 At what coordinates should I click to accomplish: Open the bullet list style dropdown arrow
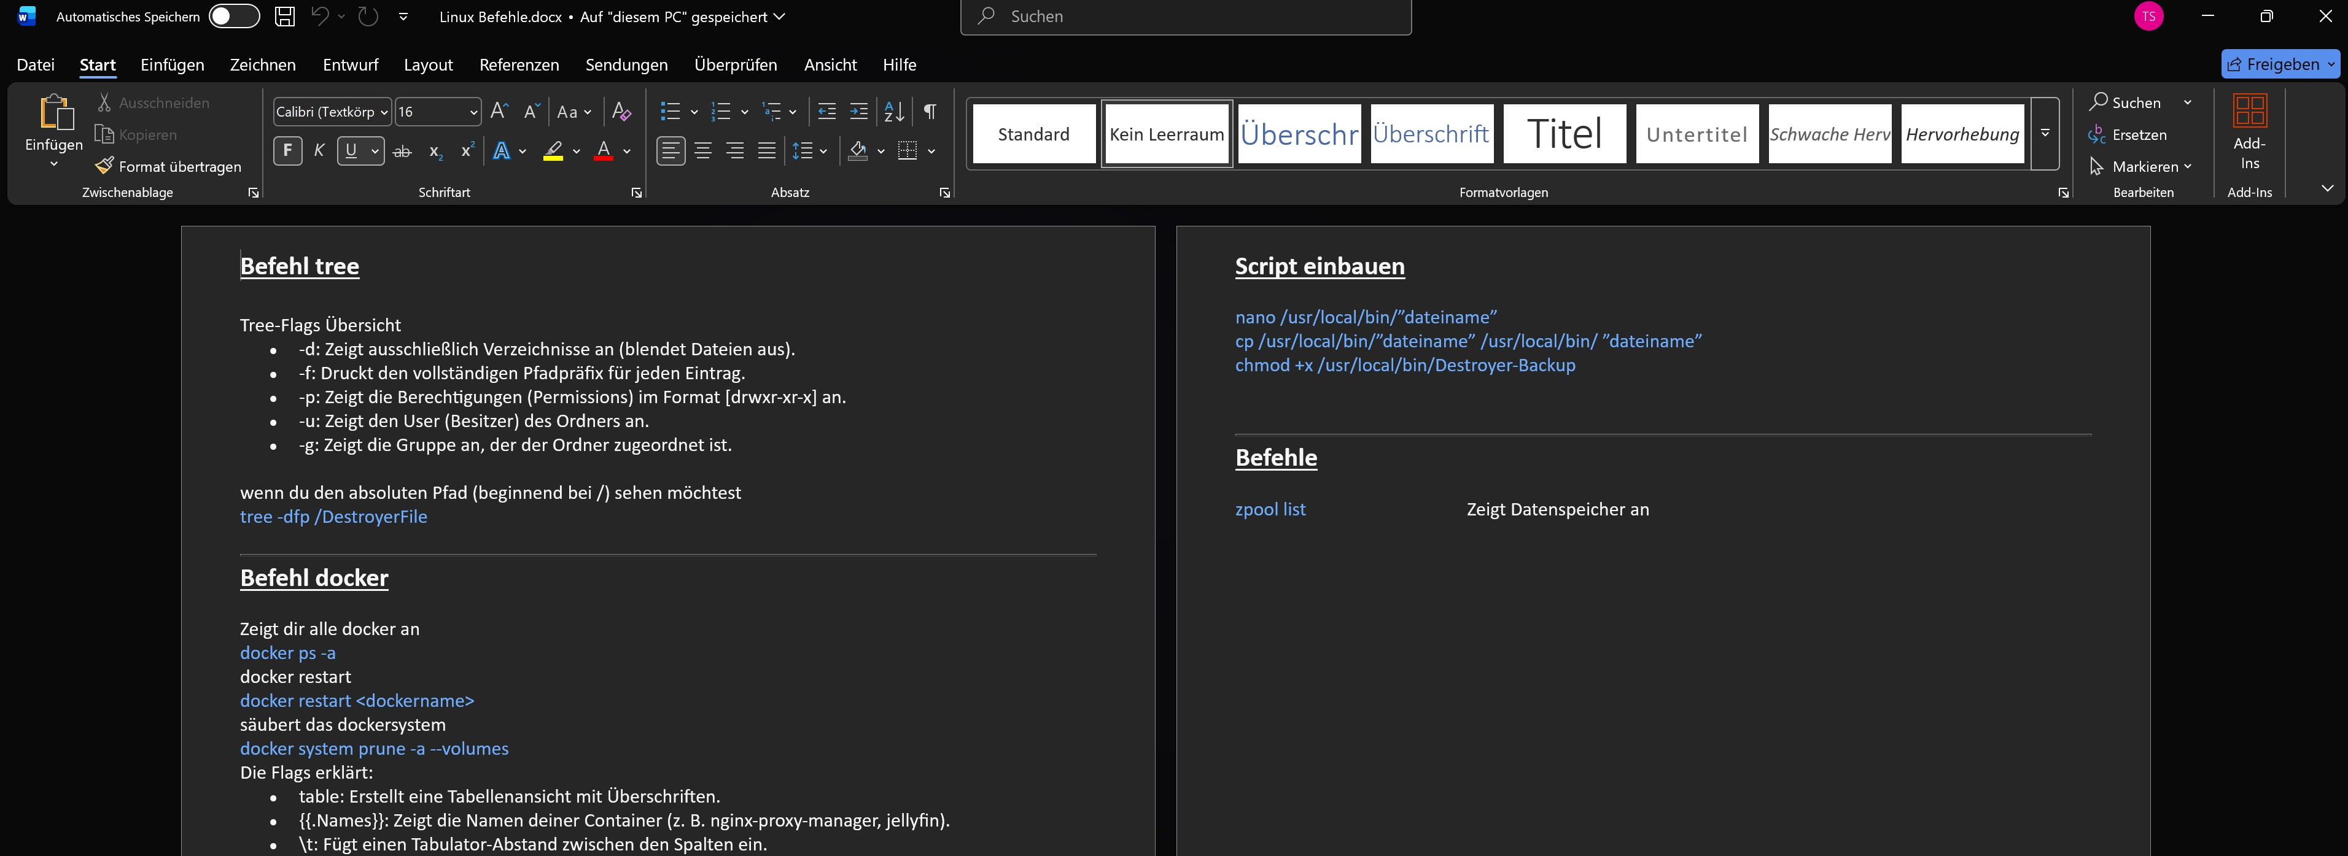click(694, 112)
